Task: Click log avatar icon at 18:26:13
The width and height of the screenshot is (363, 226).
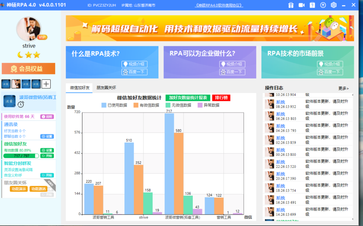Action: 269,188
